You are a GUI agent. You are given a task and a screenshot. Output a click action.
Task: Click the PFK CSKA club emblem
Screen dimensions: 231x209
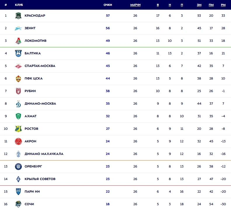tap(18, 78)
